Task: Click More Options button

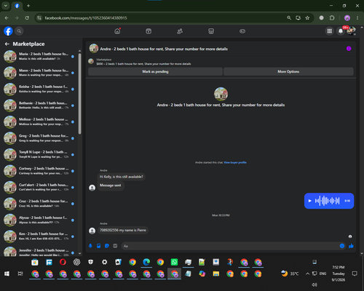Action: coord(288,71)
